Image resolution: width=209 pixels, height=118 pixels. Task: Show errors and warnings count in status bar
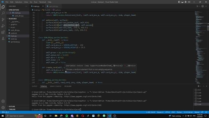(x=5, y=112)
